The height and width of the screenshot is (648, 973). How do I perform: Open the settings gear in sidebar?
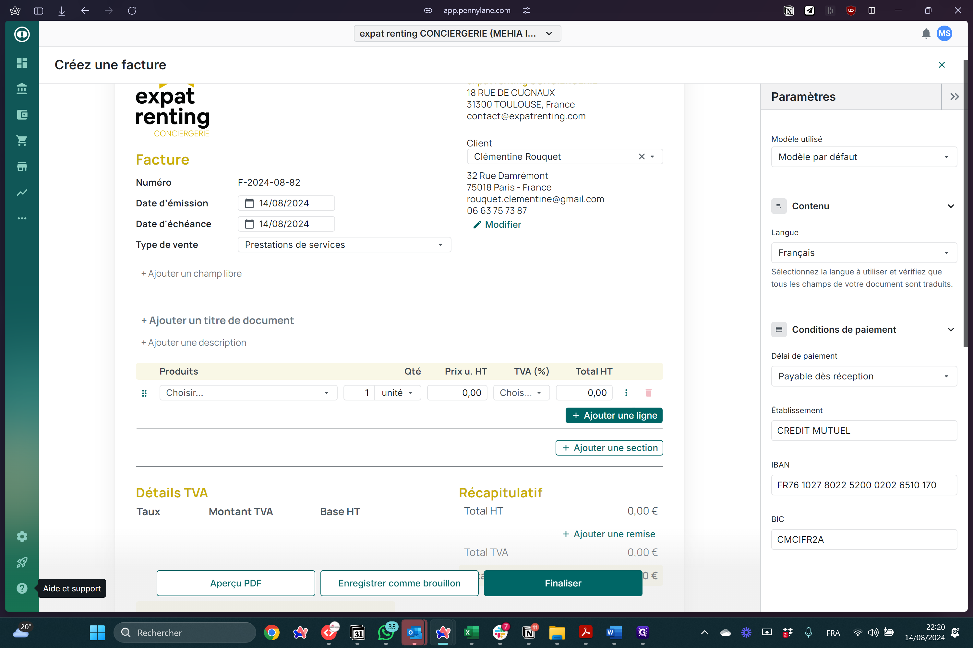tap(22, 537)
